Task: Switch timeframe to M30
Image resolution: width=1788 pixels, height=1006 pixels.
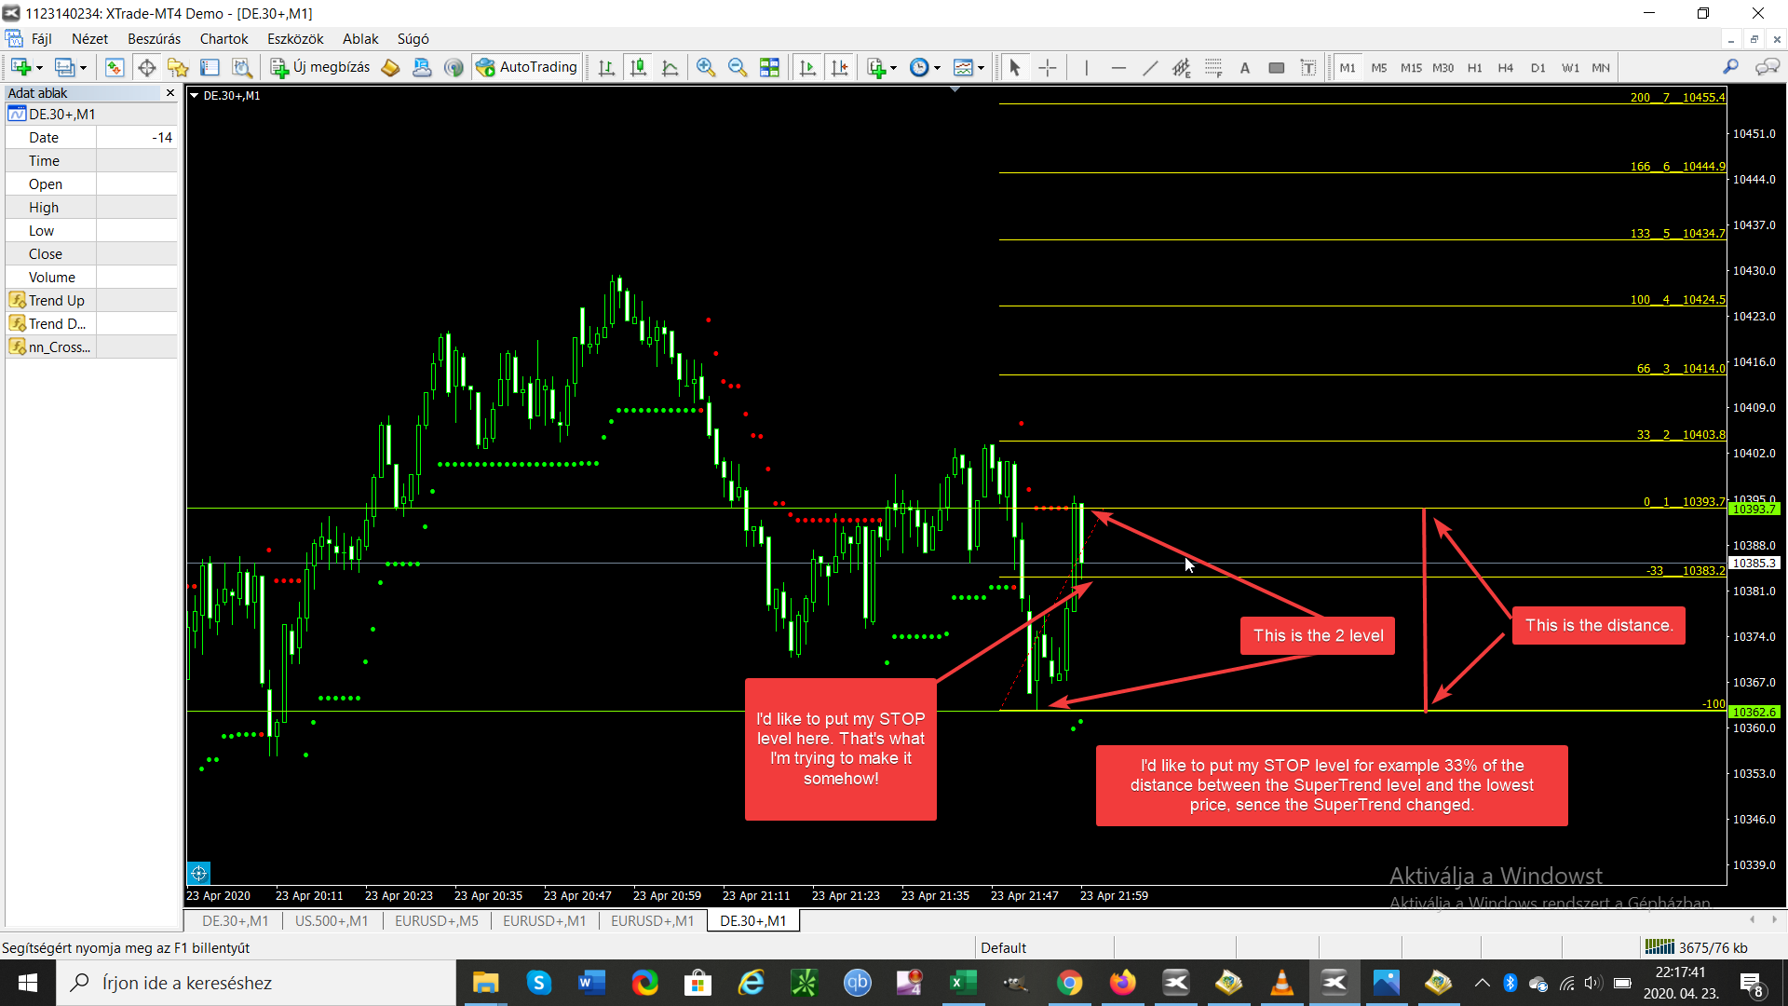Action: (x=1443, y=67)
